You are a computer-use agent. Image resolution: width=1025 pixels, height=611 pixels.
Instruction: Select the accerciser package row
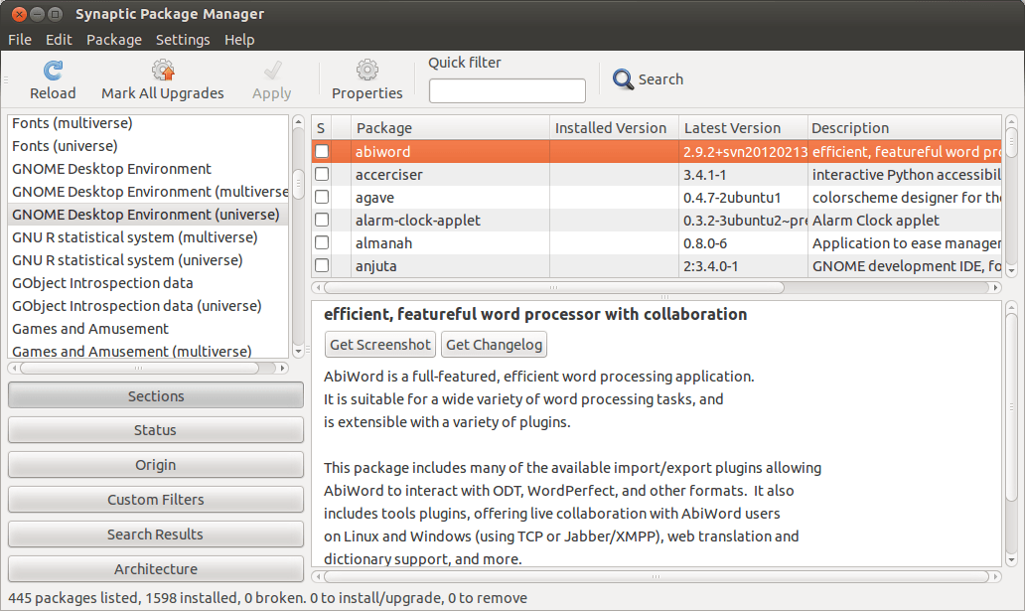(657, 174)
